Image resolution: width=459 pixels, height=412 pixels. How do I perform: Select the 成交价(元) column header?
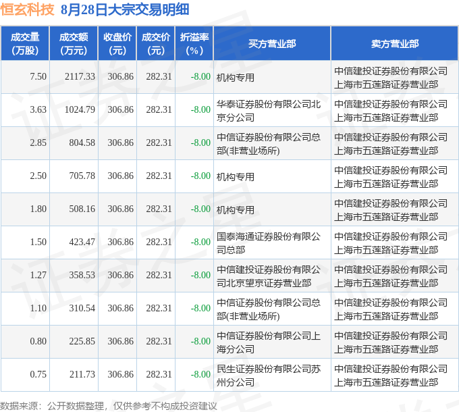[x=156, y=44]
